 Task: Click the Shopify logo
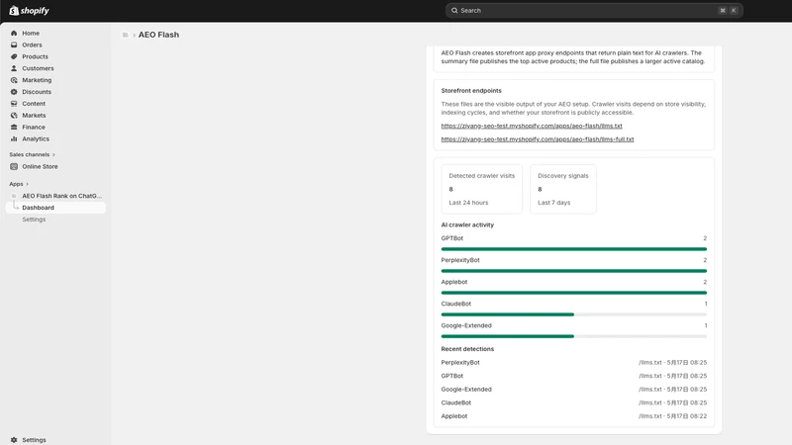29,11
